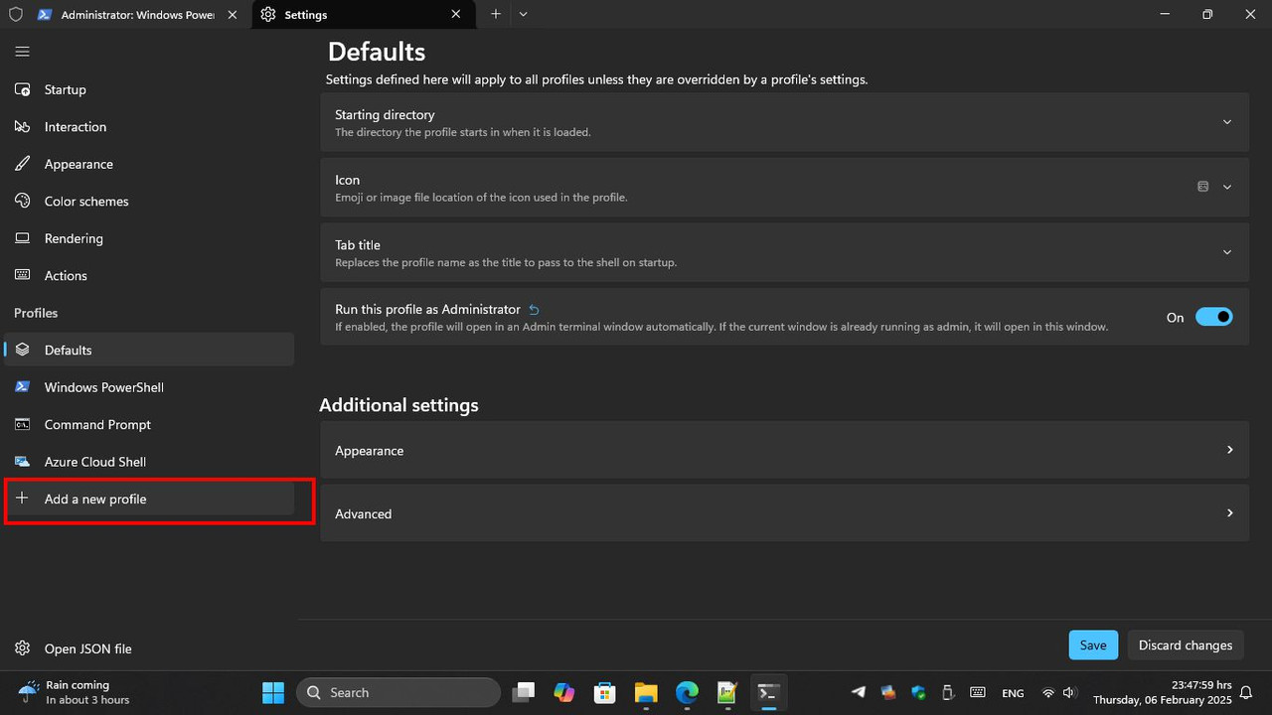Viewport: 1272px width, 715px height.
Task: Select the Defaults profile entry
Action: point(149,351)
